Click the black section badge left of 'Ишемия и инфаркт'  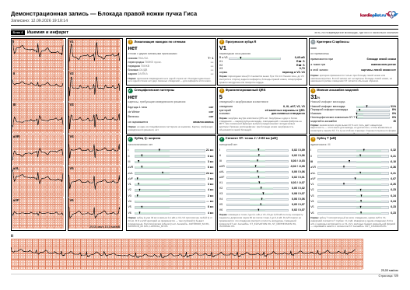(18, 33)
